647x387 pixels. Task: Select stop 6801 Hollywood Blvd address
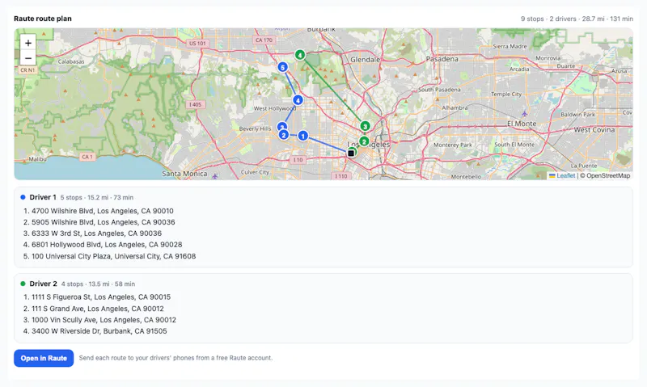(107, 244)
